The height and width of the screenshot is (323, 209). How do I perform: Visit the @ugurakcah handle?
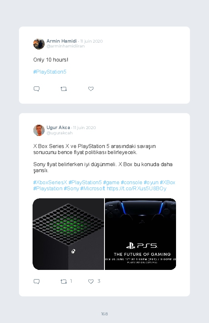59,133
